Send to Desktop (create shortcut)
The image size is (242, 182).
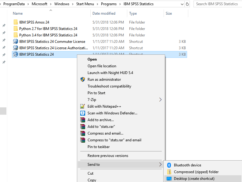click(x=194, y=179)
